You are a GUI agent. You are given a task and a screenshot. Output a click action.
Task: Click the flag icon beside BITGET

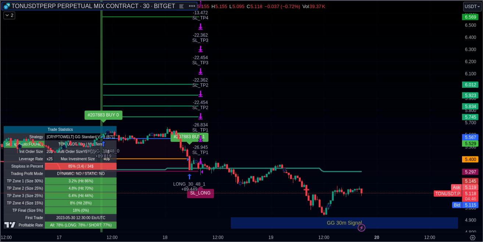tap(181, 6)
